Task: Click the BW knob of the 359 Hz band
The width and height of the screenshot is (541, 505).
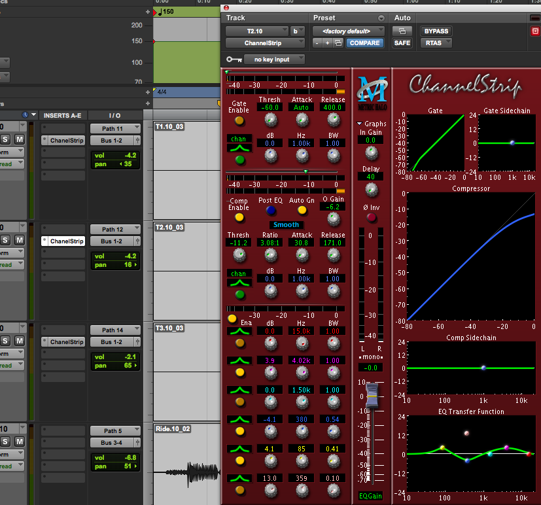Action: coord(334,490)
